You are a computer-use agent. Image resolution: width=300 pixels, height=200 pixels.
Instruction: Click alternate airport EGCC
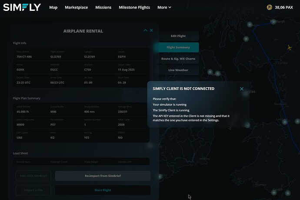pyautogui.click(x=54, y=70)
